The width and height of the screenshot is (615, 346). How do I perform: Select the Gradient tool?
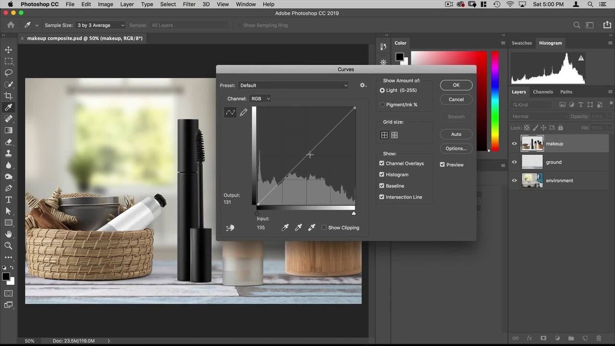point(9,130)
